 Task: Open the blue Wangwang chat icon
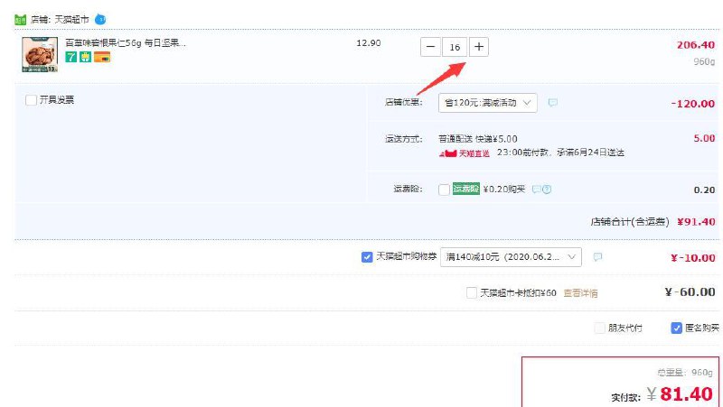[100, 20]
